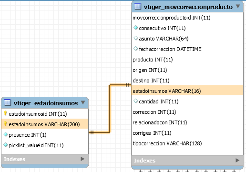Click the filled diamond beside consecutivo
Viewport: 246px width, 172px height.
click(135, 28)
